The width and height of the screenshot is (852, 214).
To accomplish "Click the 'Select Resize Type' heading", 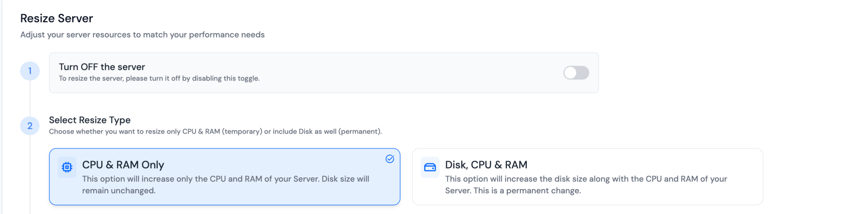I will click(90, 120).
